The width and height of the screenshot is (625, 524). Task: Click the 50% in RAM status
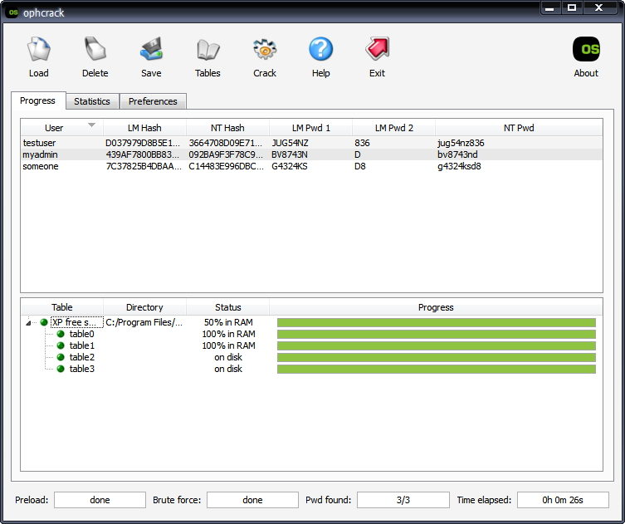pos(228,322)
